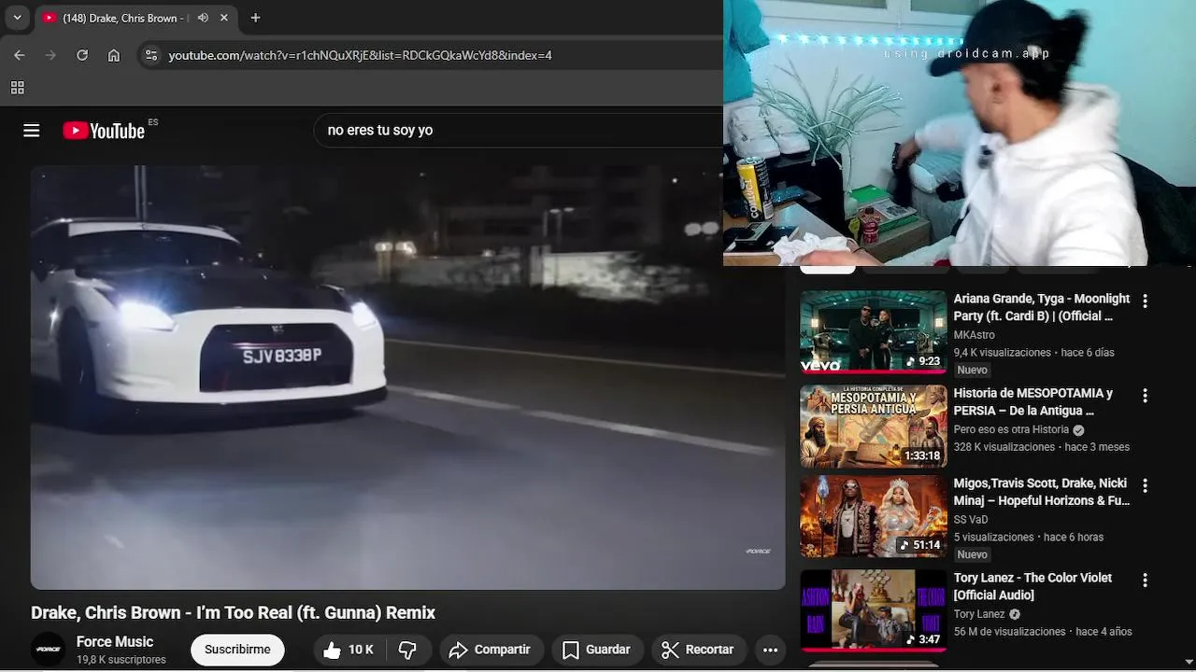This screenshot has width=1196, height=672.
Task: Open the Force Music channel name link
Action: point(115,642)
